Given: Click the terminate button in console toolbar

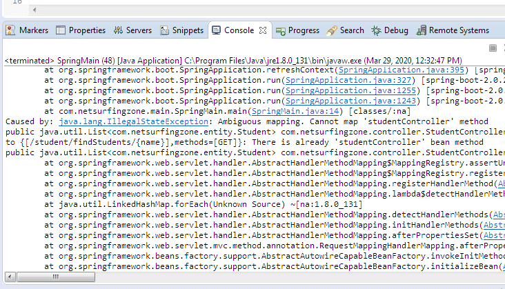Looking at the screenshot, I should 493,48.
